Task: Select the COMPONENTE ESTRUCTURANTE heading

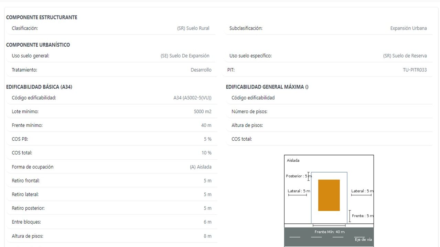Action: click(x=42, y=17)
